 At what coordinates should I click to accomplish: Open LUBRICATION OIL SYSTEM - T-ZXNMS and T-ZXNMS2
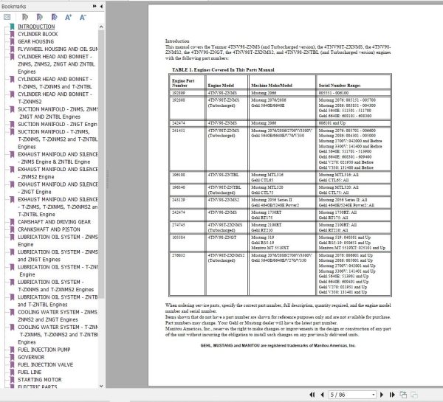click(x=55, y=285)
